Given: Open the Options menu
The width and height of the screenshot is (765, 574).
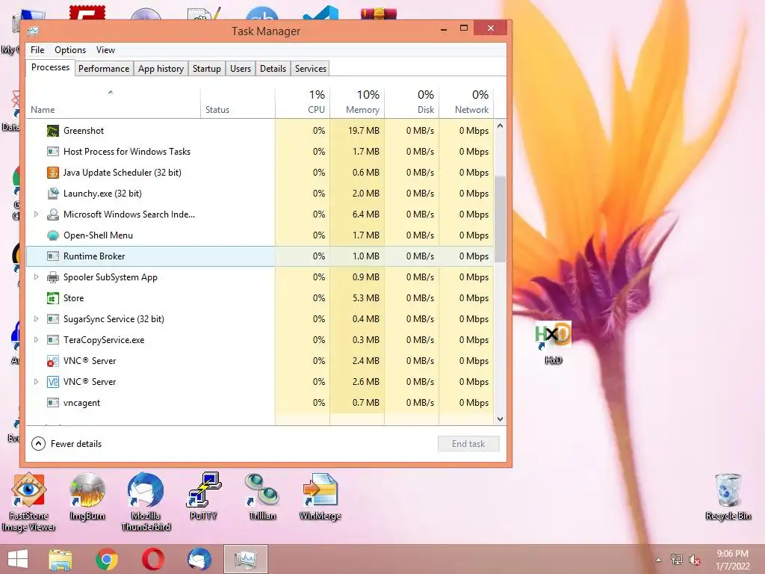Looking at the screenshot, I should 70,50.
